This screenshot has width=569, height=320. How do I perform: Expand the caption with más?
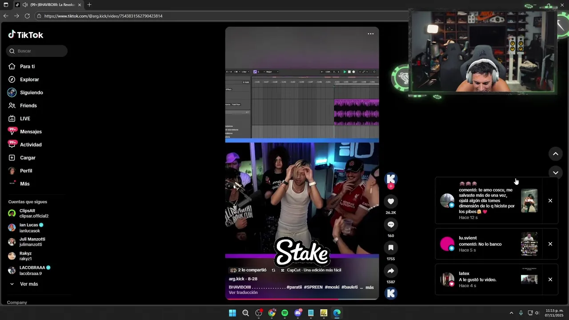click(369, 287)
